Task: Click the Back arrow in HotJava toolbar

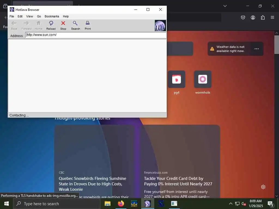Action: pos(14,25)
